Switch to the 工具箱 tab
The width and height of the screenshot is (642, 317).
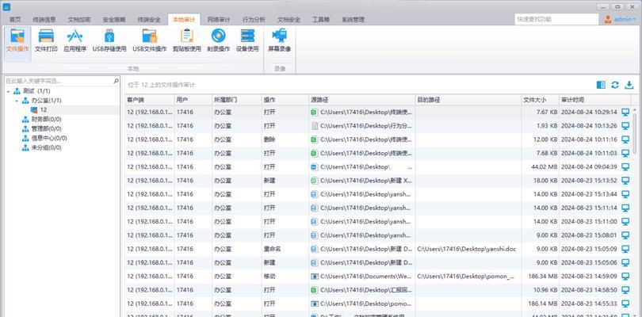point(320,20)
